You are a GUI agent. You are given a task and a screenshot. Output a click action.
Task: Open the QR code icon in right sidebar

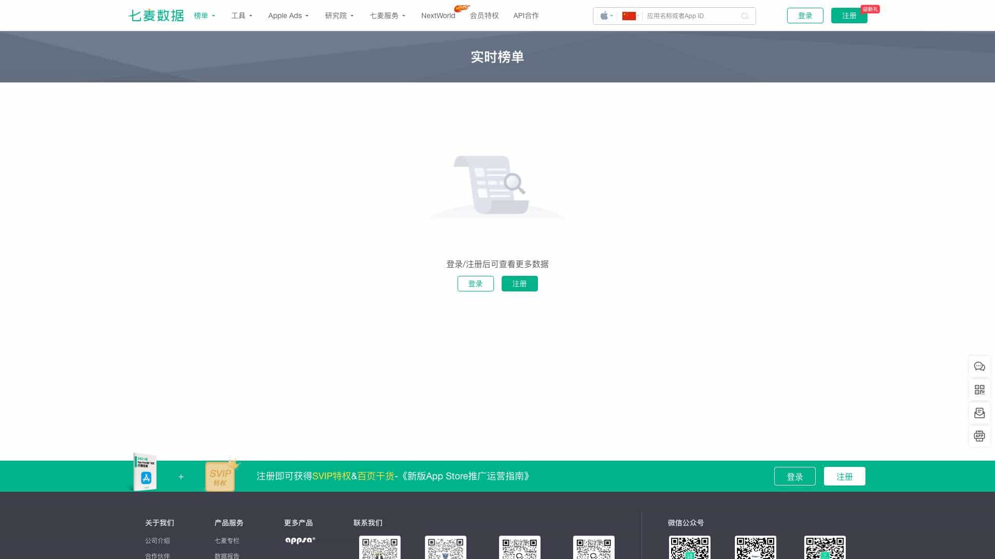pos(979,390)
